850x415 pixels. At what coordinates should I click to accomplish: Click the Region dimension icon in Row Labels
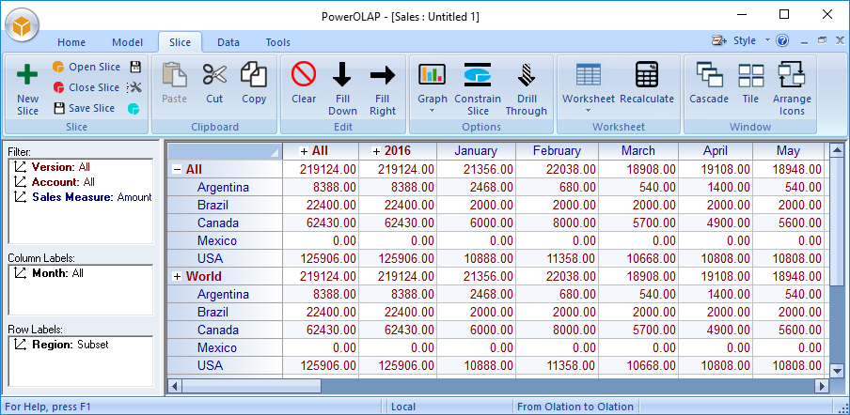pyautogui.click(x=20, y=345)
